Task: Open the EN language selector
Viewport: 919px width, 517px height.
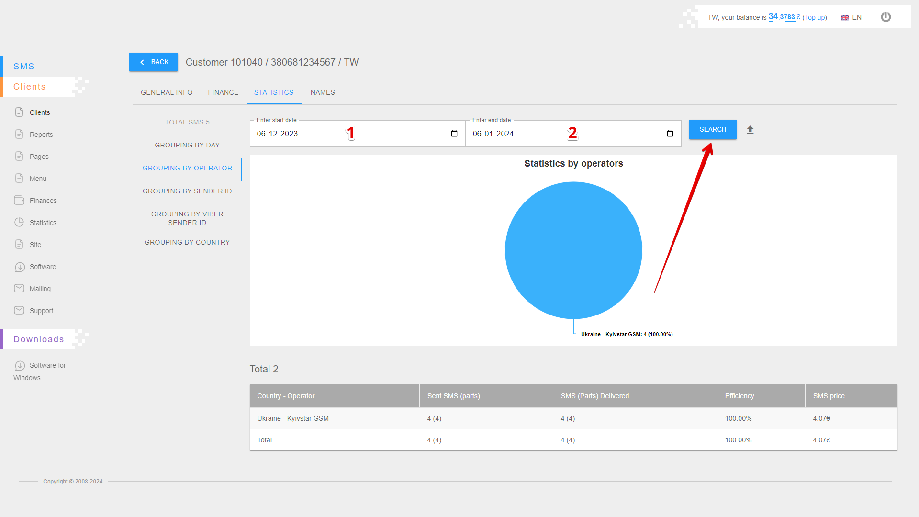Action: [x=852, y=17]
